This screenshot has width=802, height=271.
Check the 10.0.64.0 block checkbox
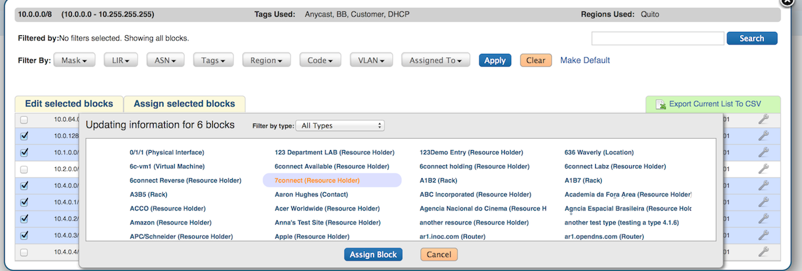(24, 120)
